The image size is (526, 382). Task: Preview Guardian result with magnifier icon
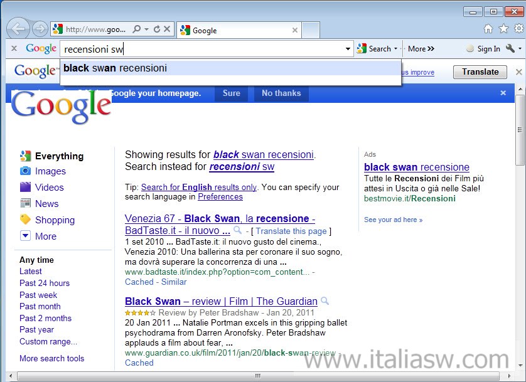point(325,300)
